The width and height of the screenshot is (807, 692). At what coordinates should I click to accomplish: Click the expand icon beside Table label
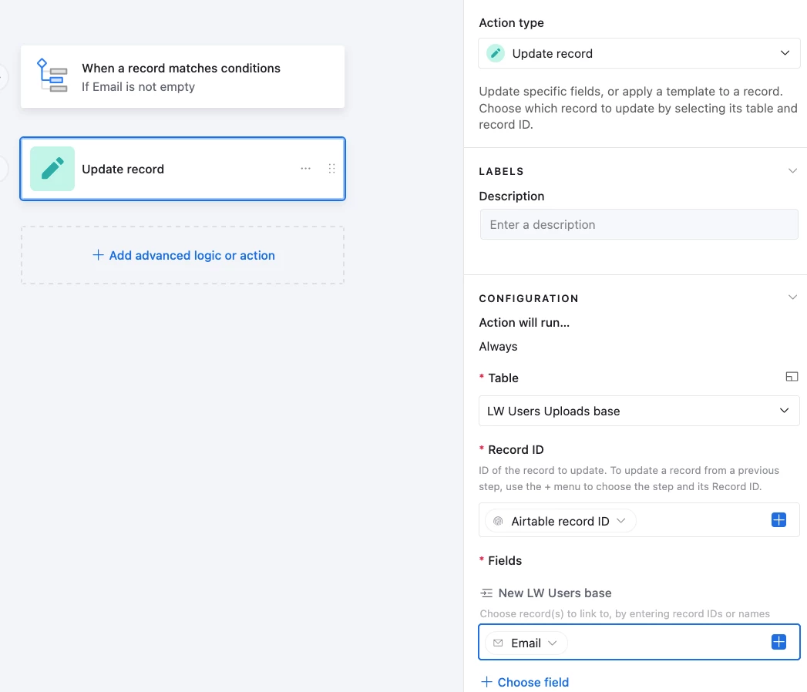792,377
